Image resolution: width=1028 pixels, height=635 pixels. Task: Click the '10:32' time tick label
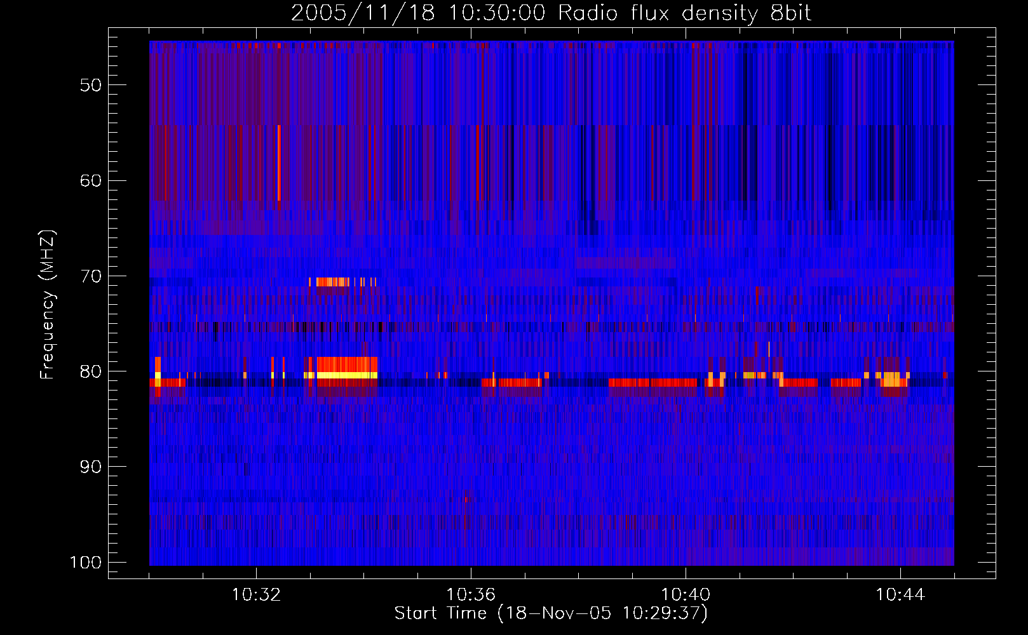[x=256, y=595]
